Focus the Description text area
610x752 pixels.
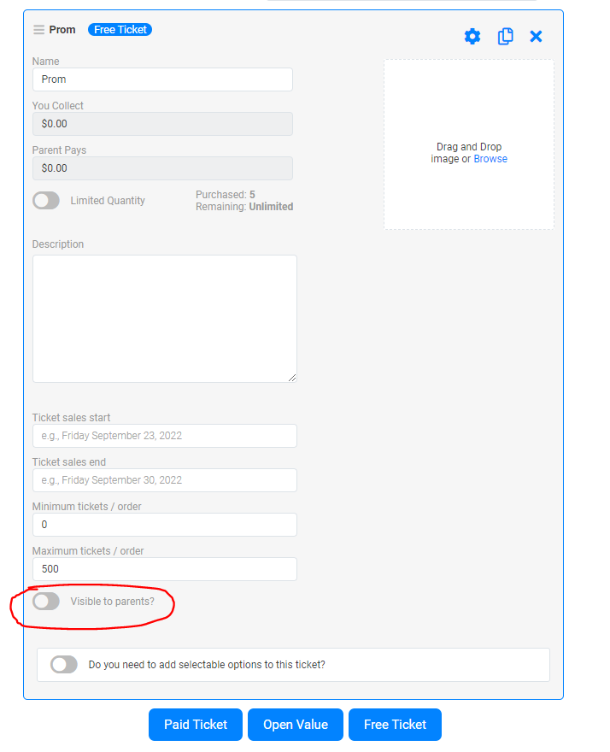click(164, 318)
